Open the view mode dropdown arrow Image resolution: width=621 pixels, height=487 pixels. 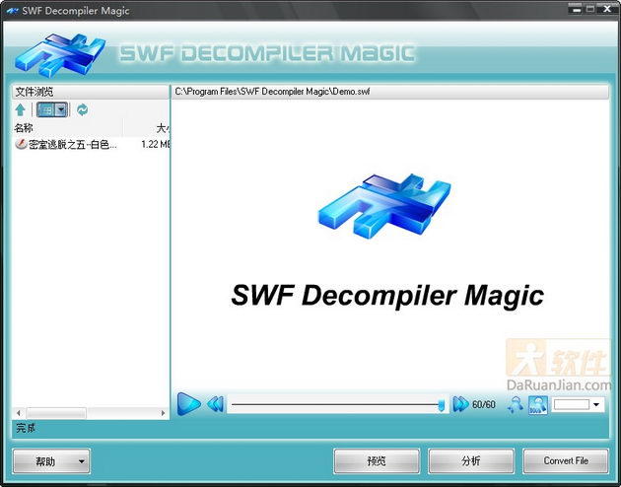[x=61, y=109]
